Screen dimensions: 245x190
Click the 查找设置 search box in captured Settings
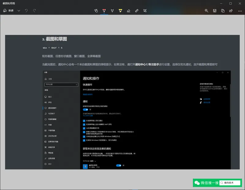click(x=61, y=84)
